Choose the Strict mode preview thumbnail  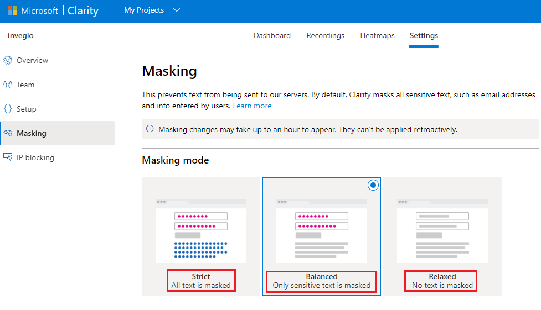point(201,230)
